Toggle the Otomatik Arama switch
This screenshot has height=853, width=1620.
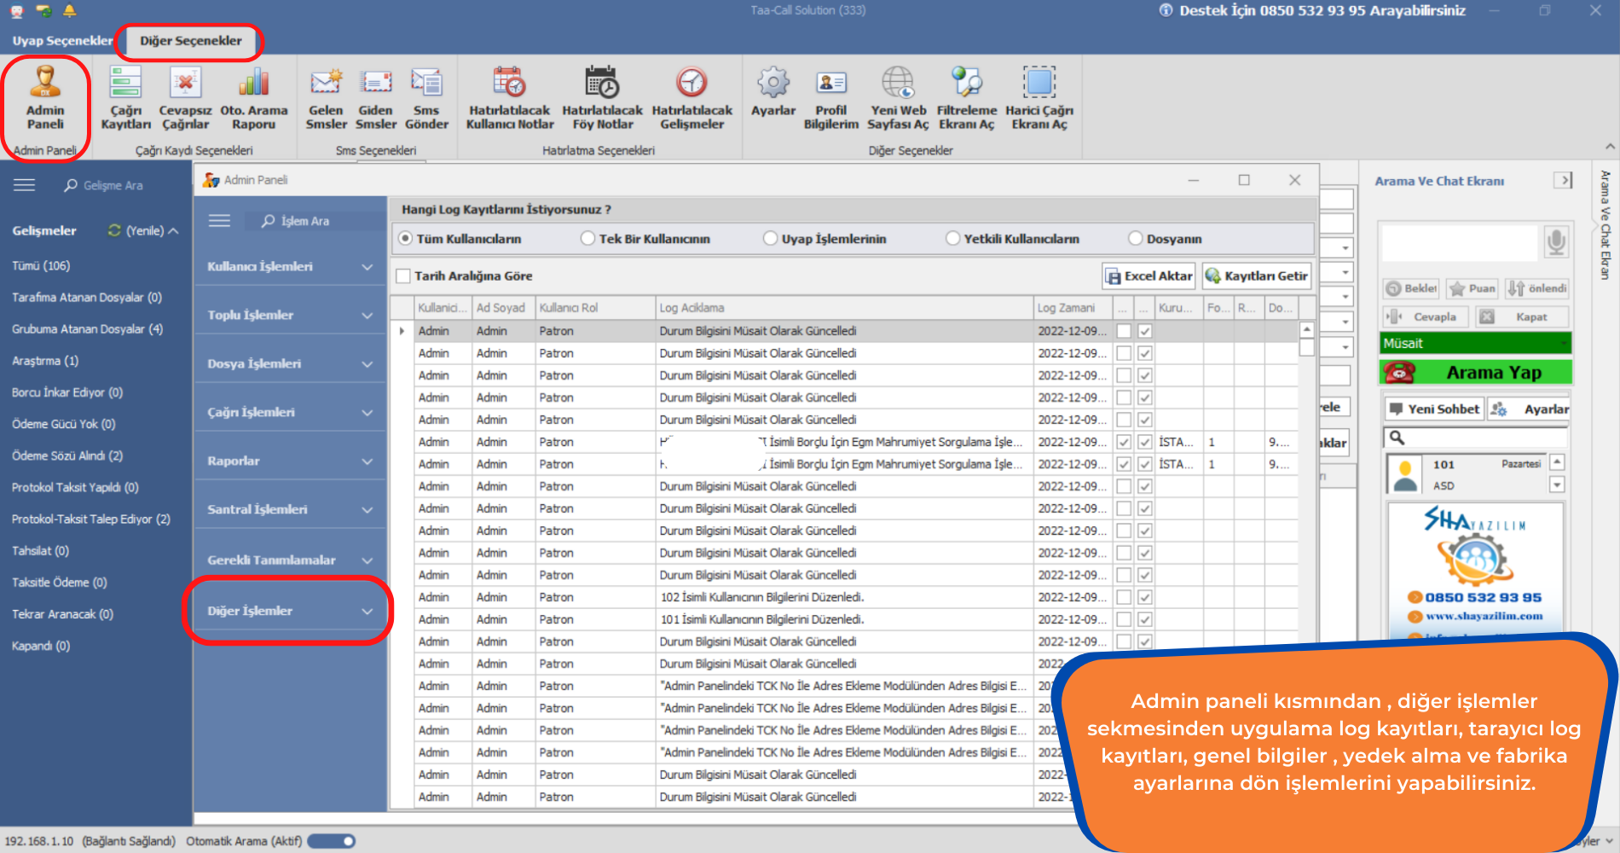click(332, 841)
